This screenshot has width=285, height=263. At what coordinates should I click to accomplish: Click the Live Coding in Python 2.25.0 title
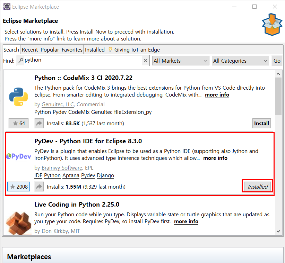(77, 205)
